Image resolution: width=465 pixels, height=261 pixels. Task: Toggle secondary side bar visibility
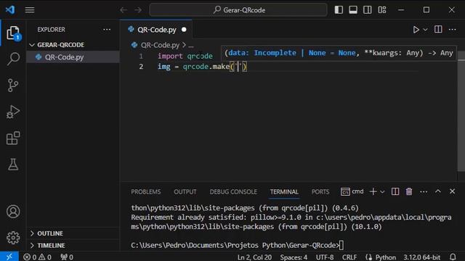click(x=368, y=9)
